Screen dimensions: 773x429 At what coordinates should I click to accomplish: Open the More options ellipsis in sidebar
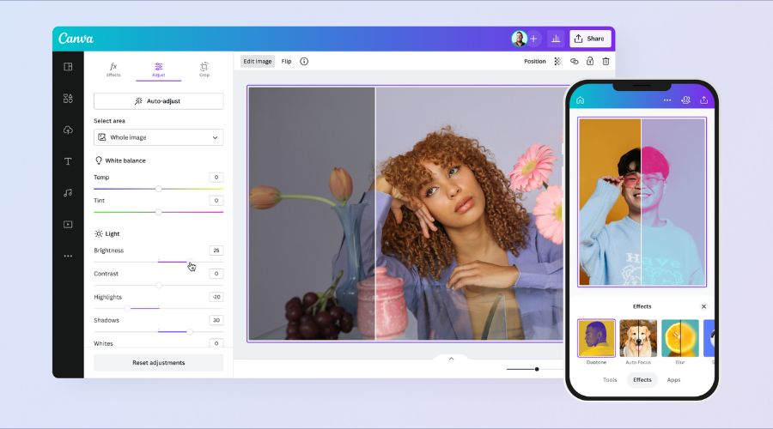point(68,256)
